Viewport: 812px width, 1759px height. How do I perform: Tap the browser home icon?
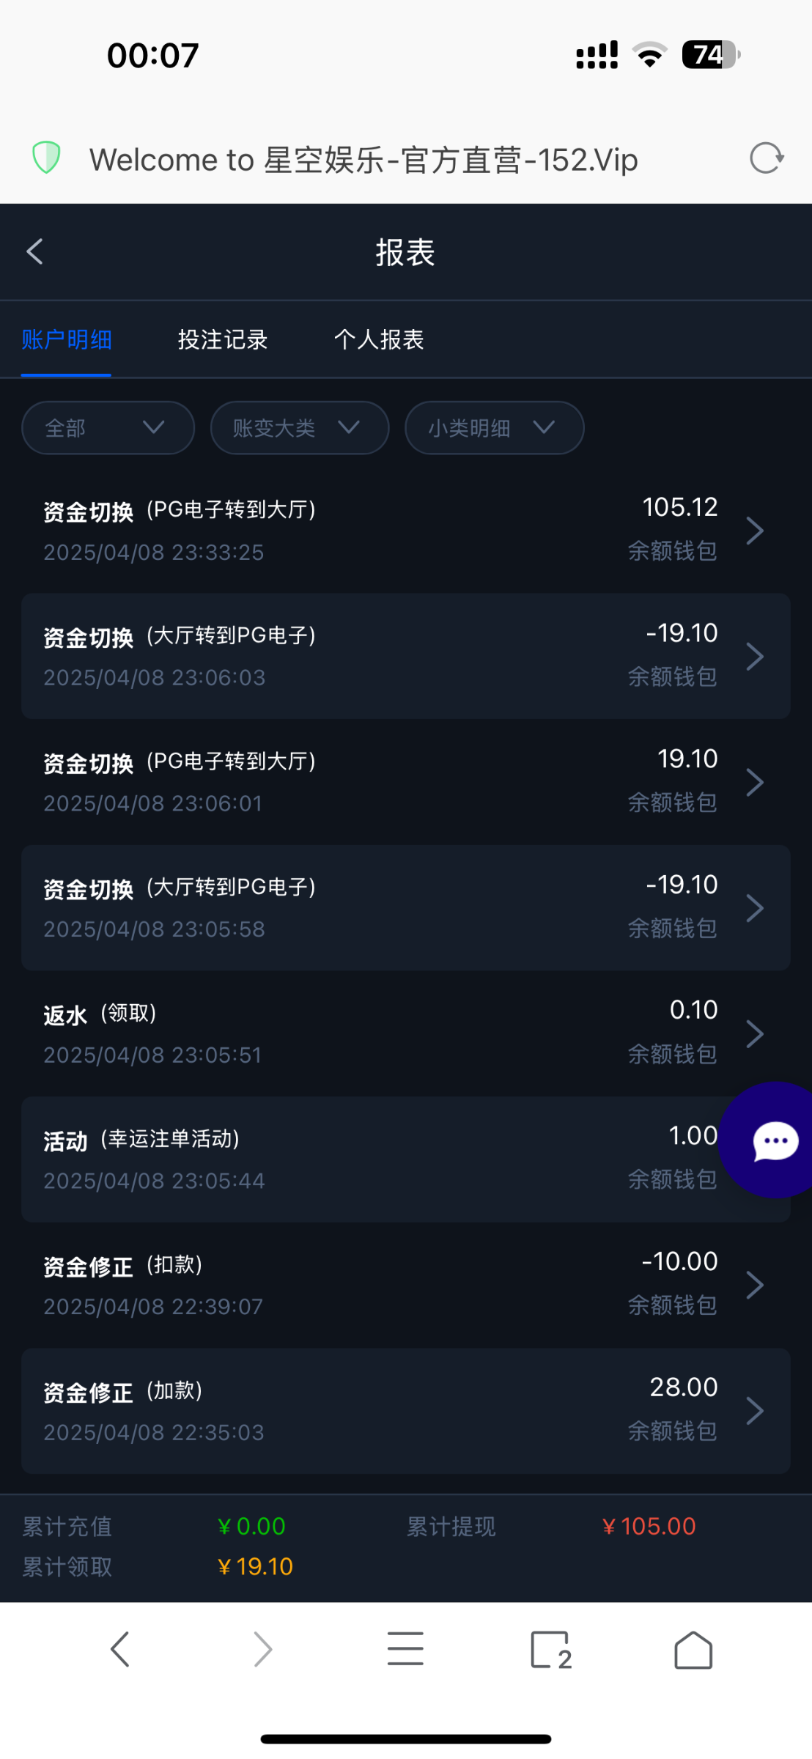[x=693, y=1649]
